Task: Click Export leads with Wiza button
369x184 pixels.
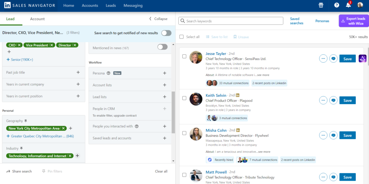Action: (354, 21)
